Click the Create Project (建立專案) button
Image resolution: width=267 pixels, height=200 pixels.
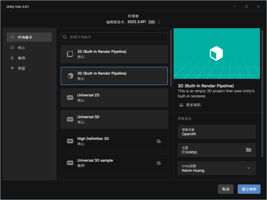(x=249, y=189)
